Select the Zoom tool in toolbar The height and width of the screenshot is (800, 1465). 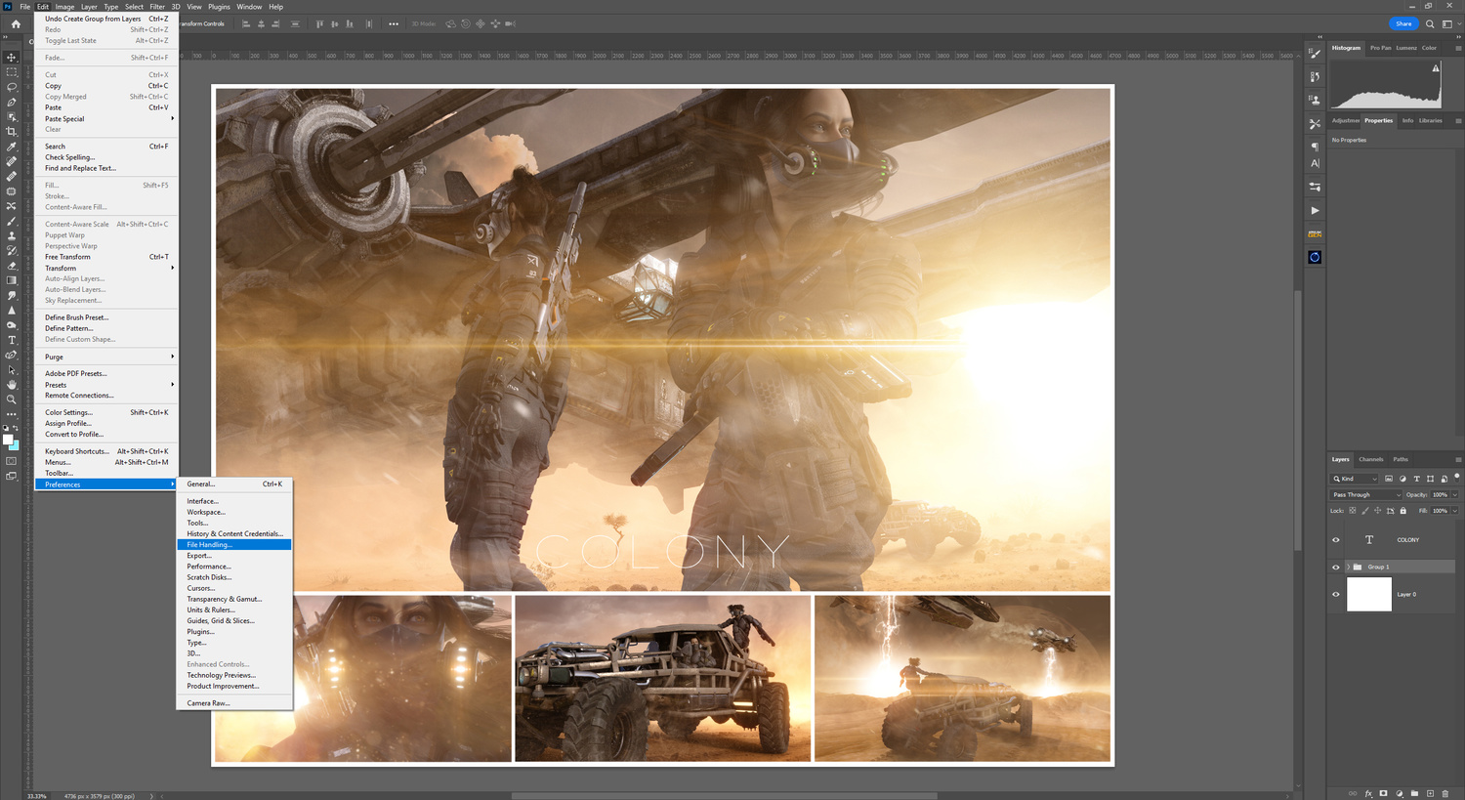click(12, 400)
